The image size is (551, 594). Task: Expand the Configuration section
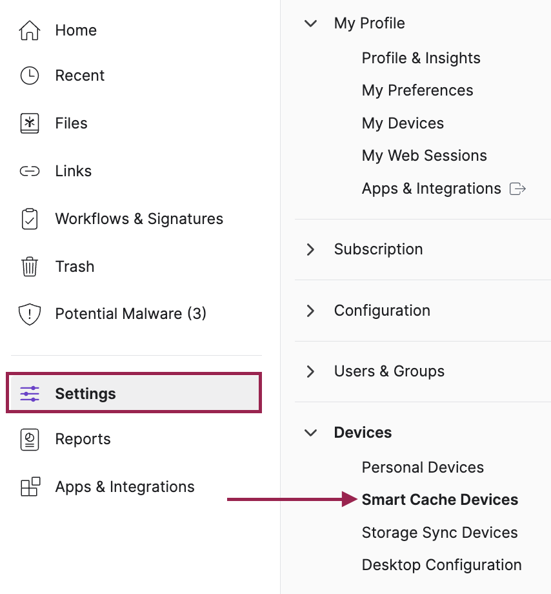pos(311,311)
